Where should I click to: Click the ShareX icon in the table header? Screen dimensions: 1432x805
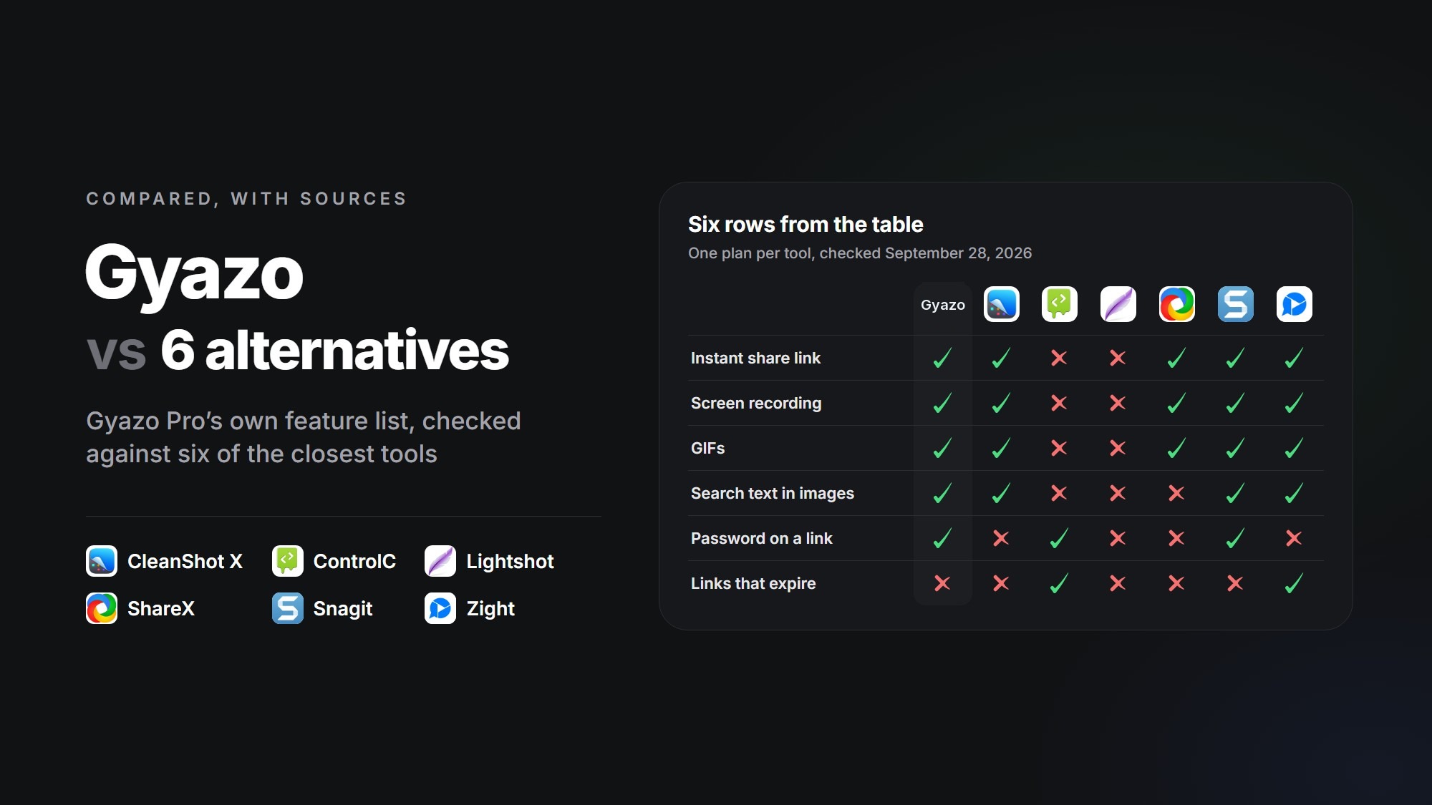pyautogui.click(x=1177, y=304)
